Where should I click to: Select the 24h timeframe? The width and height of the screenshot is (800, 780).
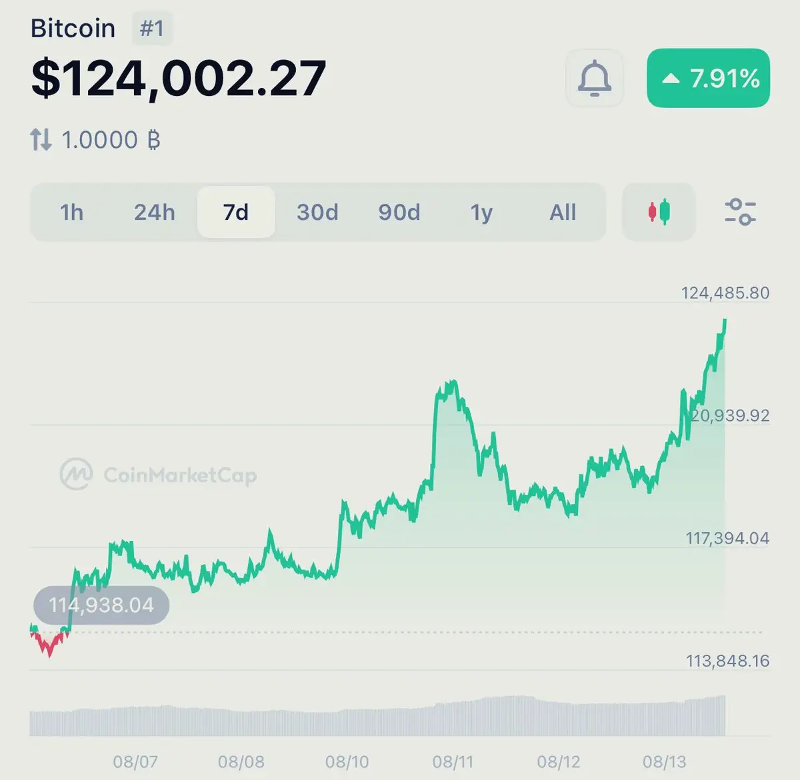point(154,212)
